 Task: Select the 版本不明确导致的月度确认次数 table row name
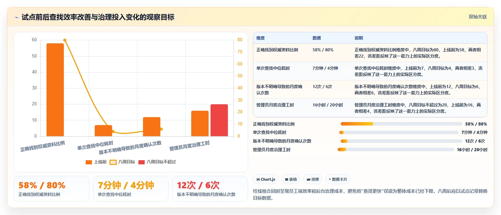tap(280, 89)
